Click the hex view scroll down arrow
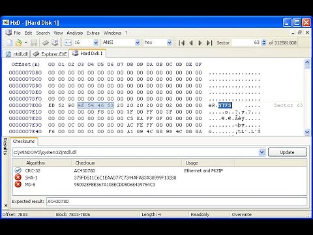Image resolution: width=313 pixels, height=235 pixels. pos(307,132)
